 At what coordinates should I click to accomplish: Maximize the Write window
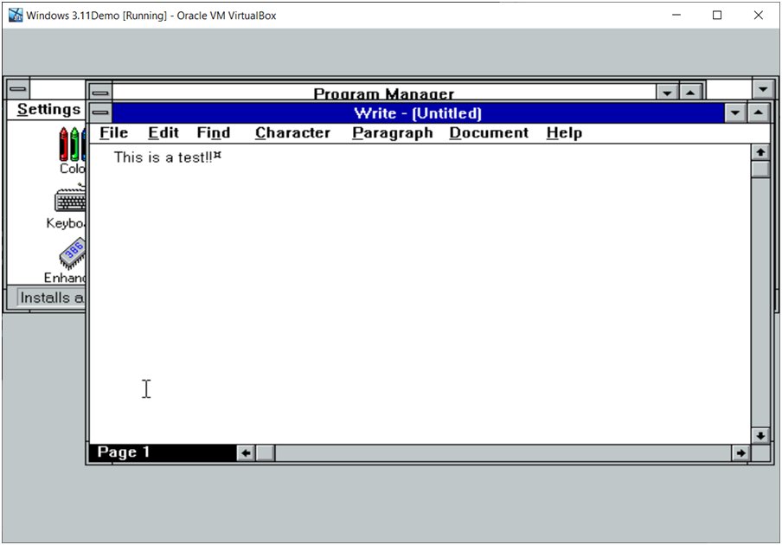(758, 113)
